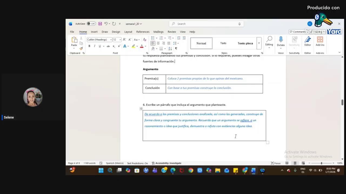
Task: Click the 1169 words count
Action: coord(89,163)
